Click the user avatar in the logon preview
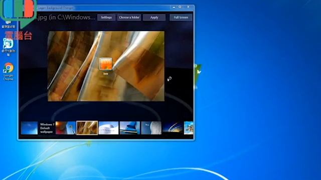This screenshot has width=321, height=180. 106,64
